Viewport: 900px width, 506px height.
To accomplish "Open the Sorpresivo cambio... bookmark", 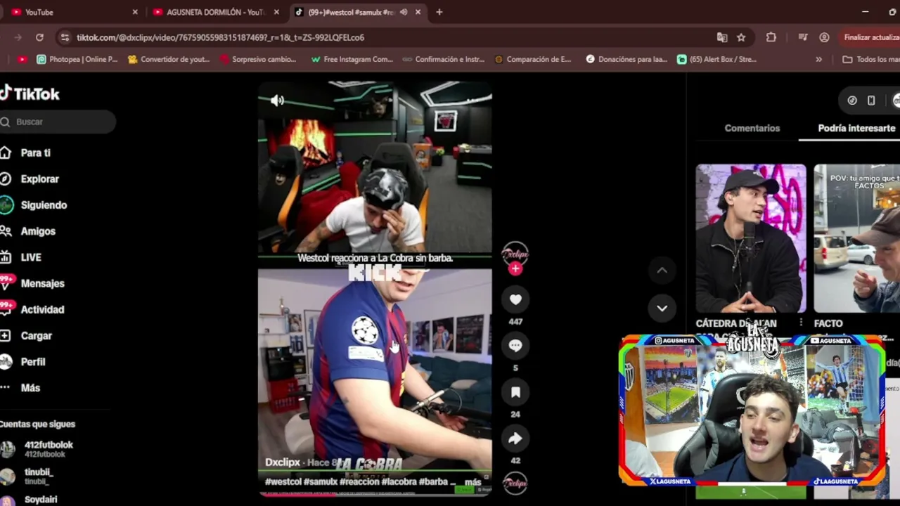I will pos(258,59).
